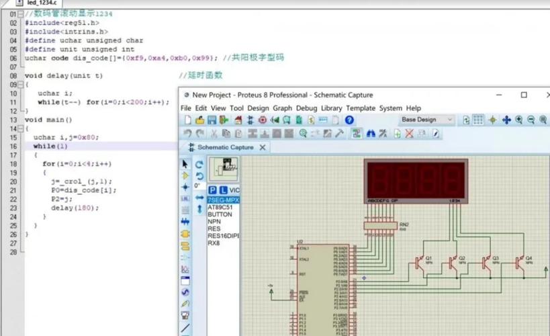
Task: Collapse the delay function fold at line 9
Action: tap(20, 85)
